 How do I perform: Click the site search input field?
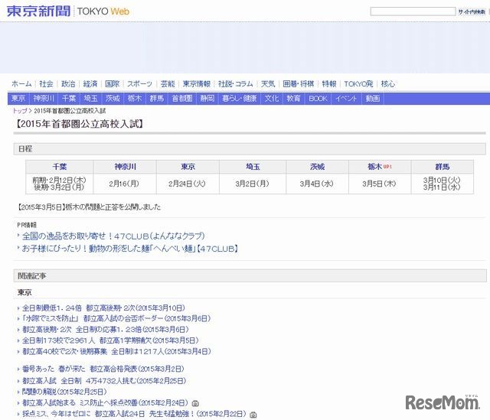click(413, 11)
